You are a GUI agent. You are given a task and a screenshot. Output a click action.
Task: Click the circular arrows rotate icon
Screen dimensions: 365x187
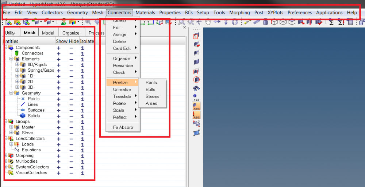point(235,22)
